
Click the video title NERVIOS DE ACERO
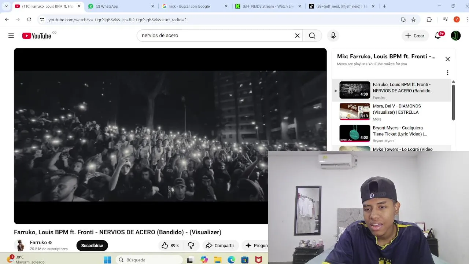tap(118, 232)
